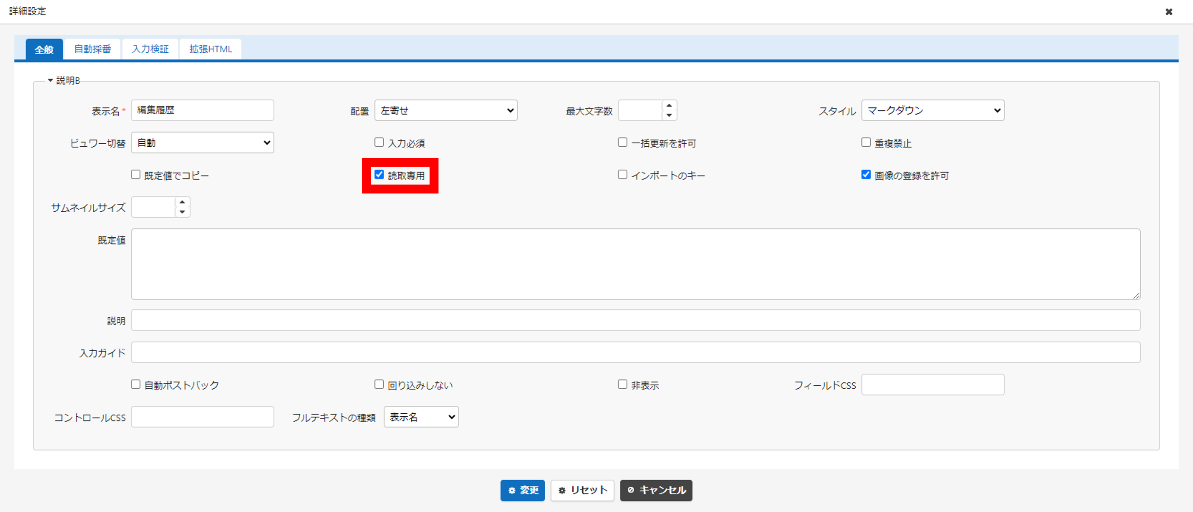The width and height of the screenshot is (1193, 512).
Task: Enable the 入力必須 checkbox
Action: [379, 142]
